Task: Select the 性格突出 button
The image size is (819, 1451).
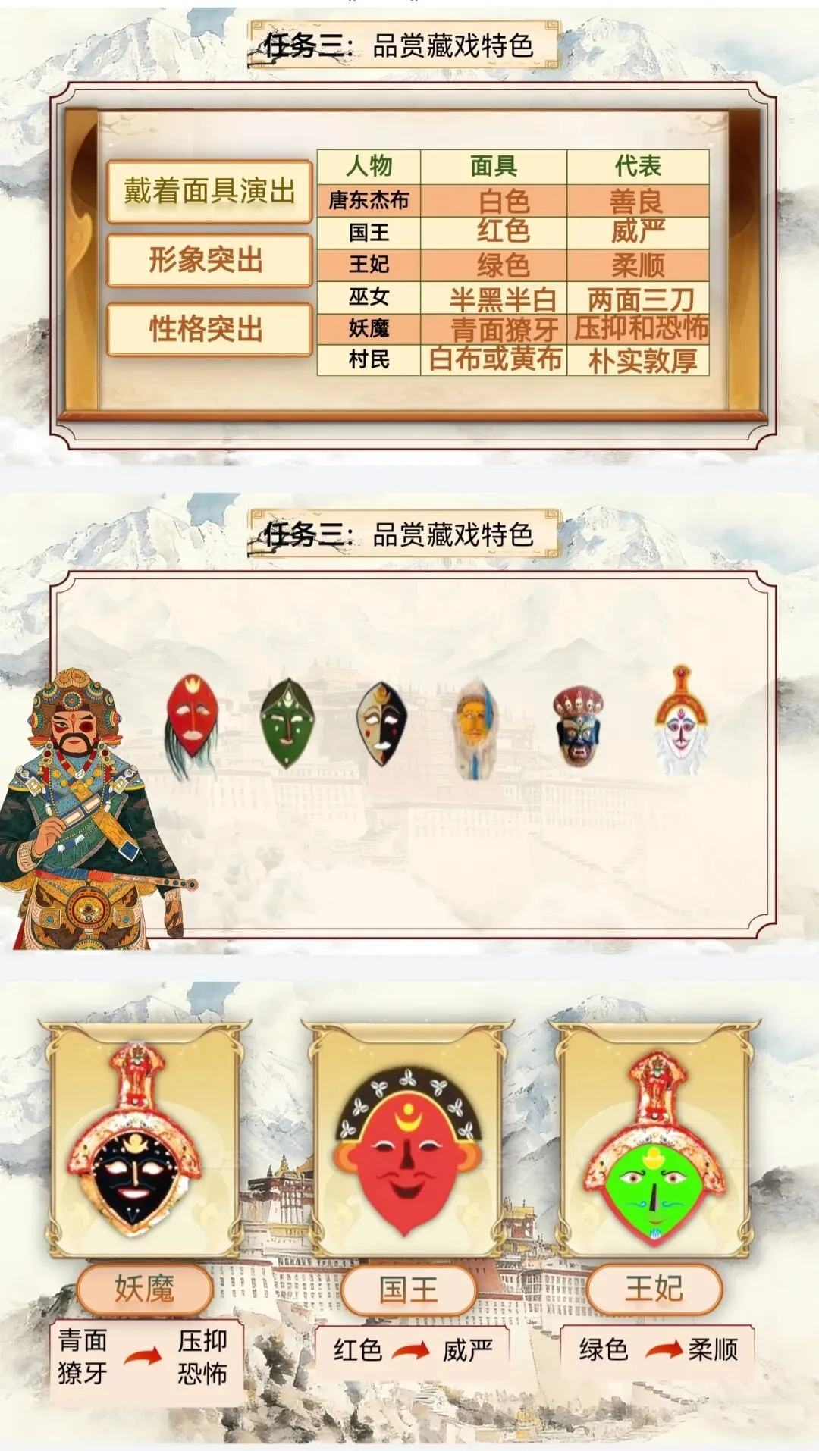Action: coord(209,329)
